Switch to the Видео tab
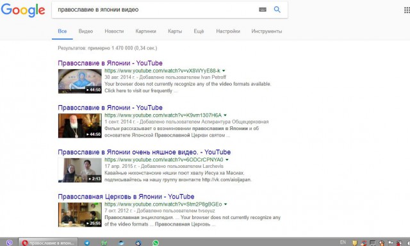This screenshot has width=410, height=246. pos(86,31)
